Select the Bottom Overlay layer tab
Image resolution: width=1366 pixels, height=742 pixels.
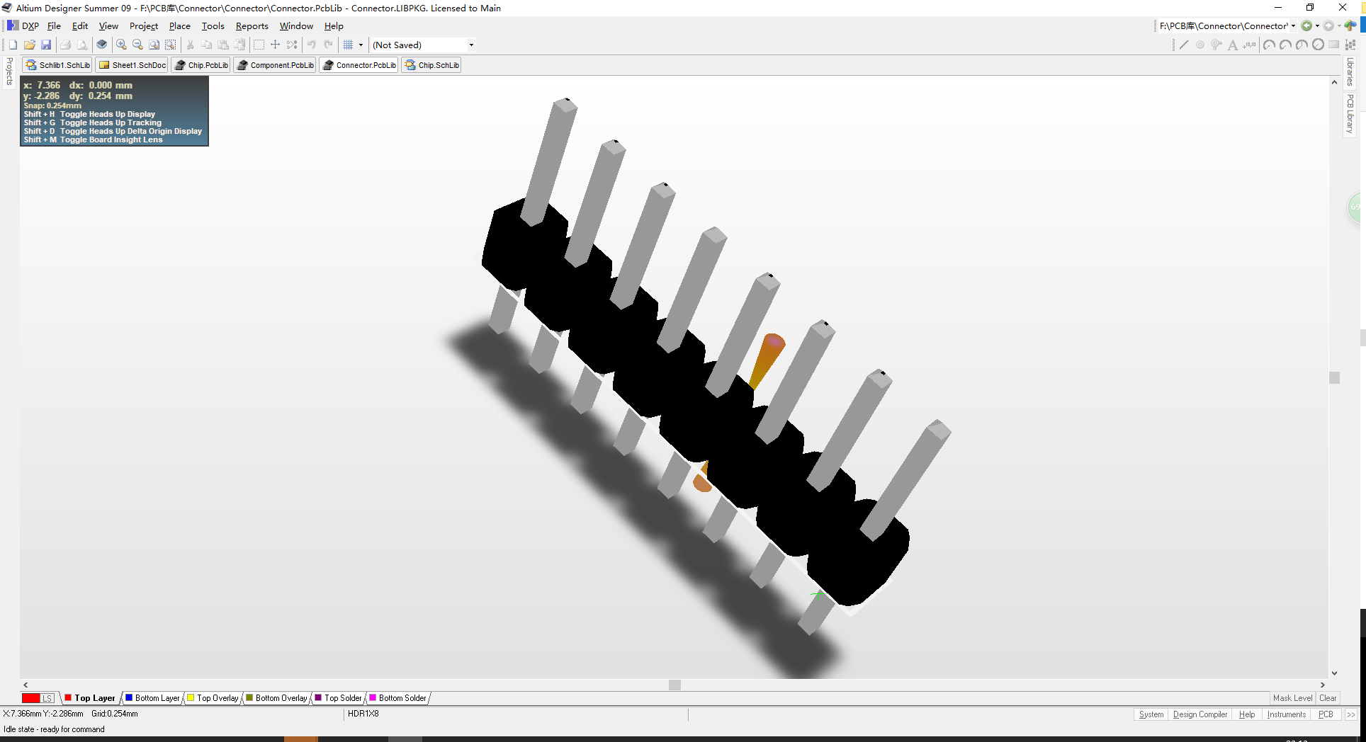tap(276, 698)
